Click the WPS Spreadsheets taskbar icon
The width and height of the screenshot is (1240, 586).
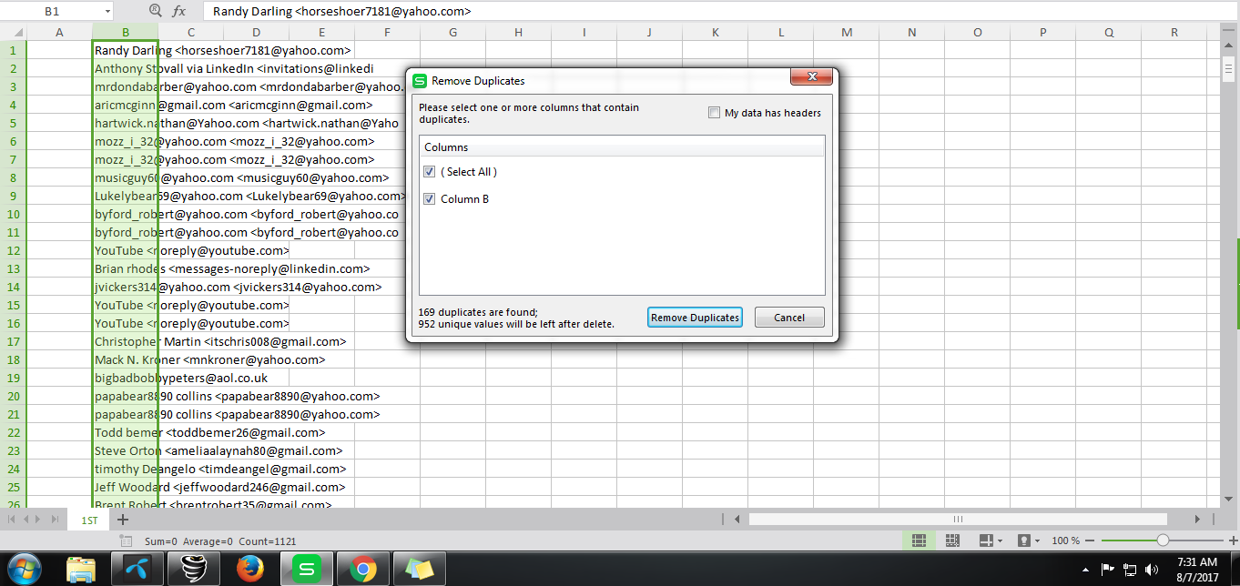(306, 569)
